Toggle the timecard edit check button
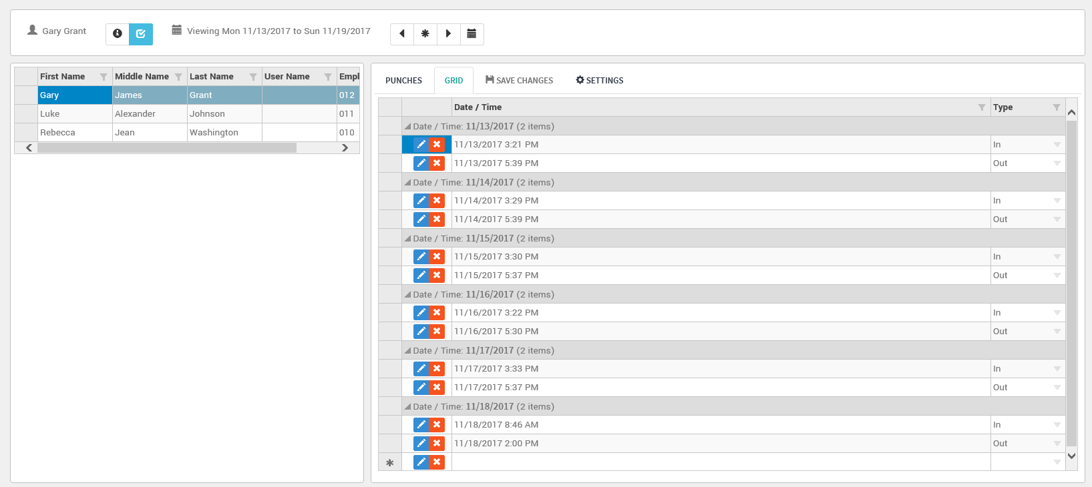The height and width of the screenshot is (487, 1092). [x=141, y=33]
